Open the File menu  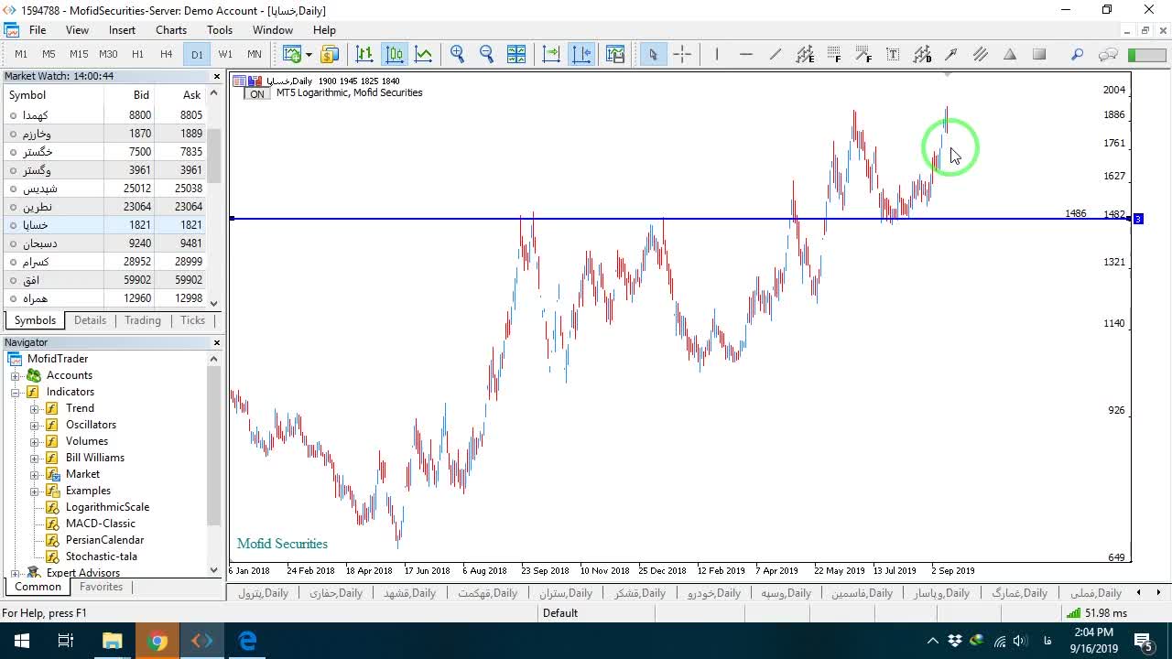pos(38,30)
